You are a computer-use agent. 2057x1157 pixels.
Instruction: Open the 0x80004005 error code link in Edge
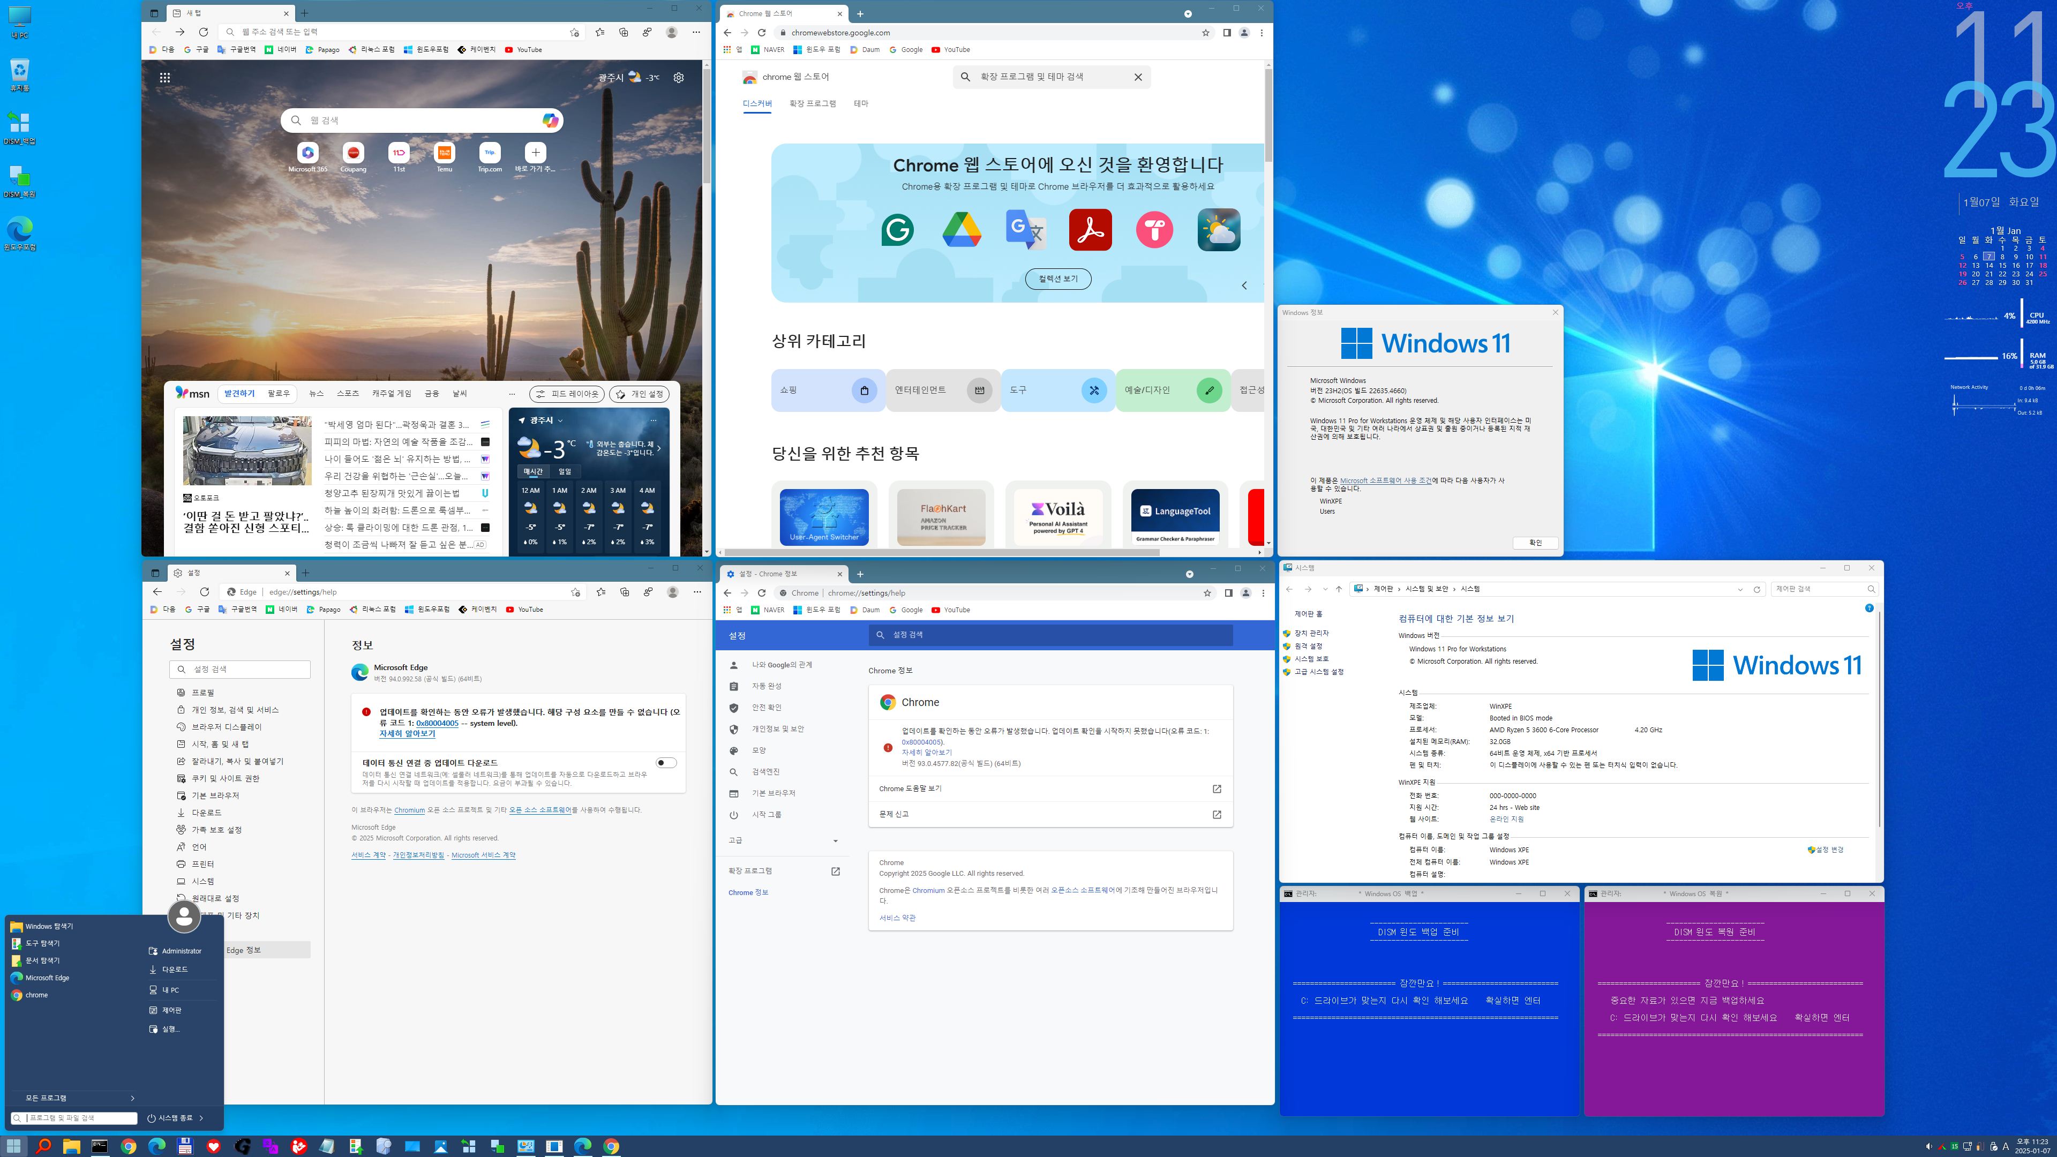click(437, 724)
